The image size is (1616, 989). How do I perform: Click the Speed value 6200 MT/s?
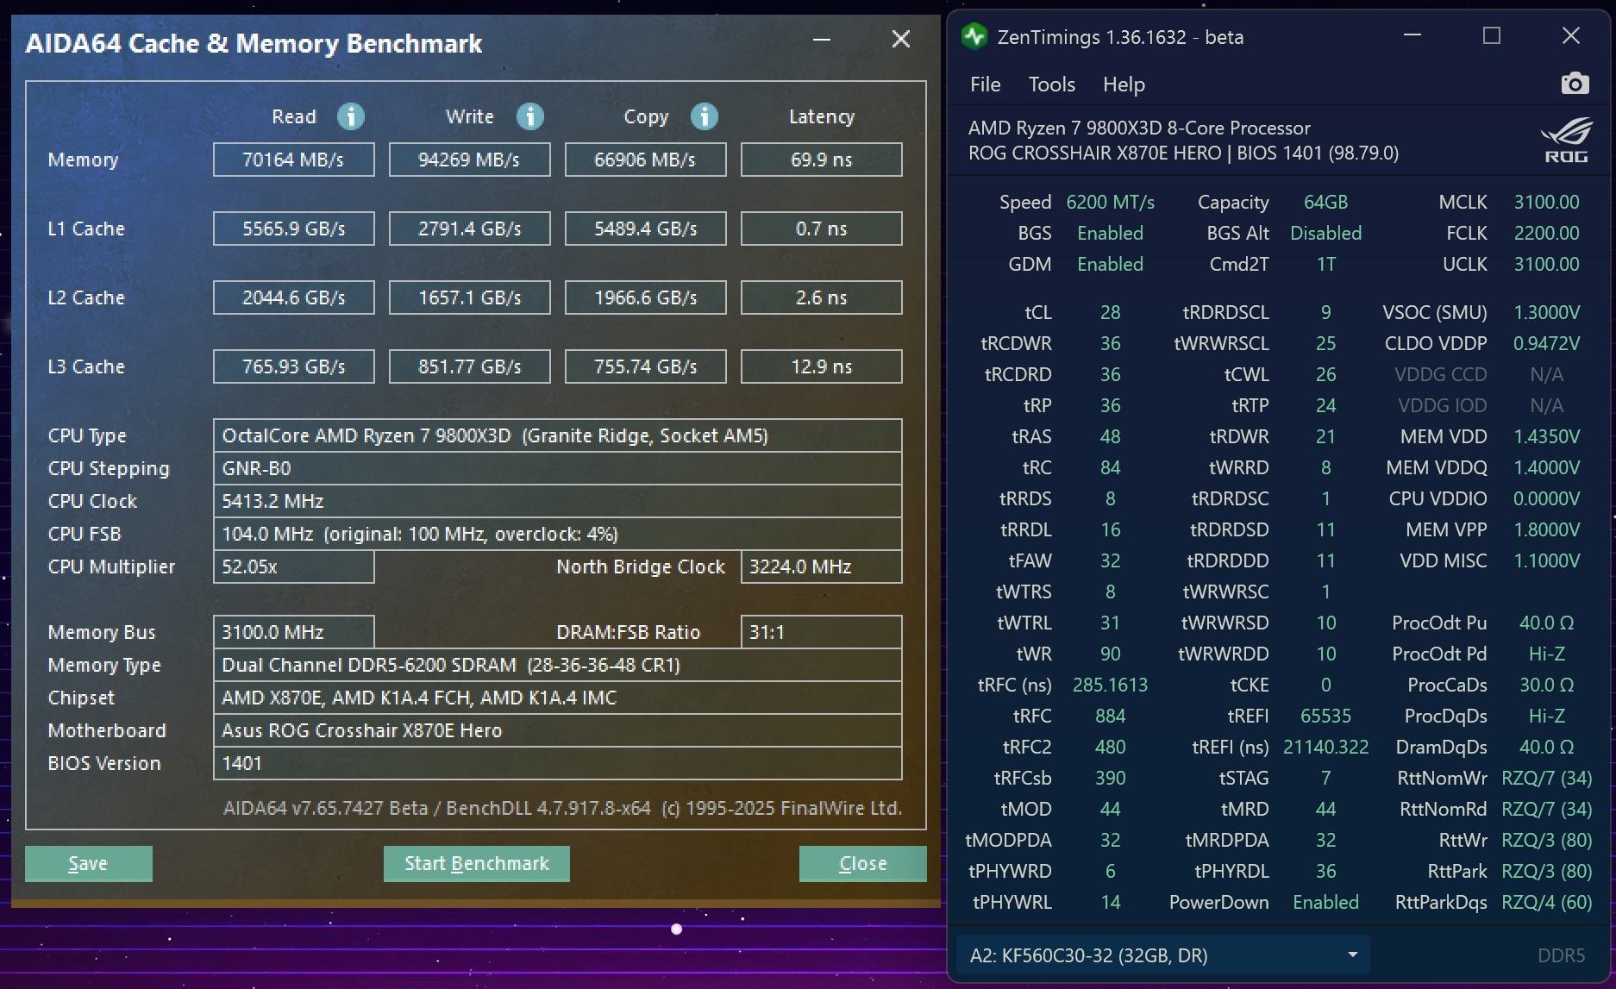coord(1111,202)
